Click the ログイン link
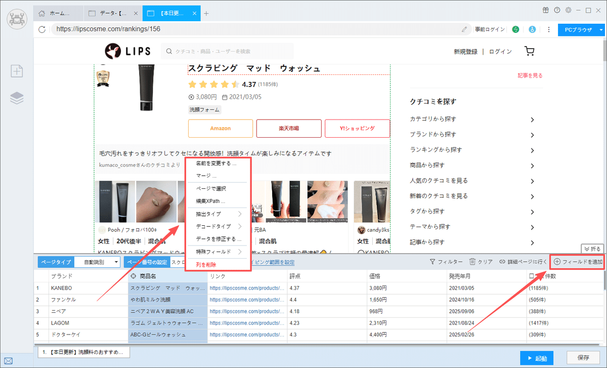 click(501, 51)
